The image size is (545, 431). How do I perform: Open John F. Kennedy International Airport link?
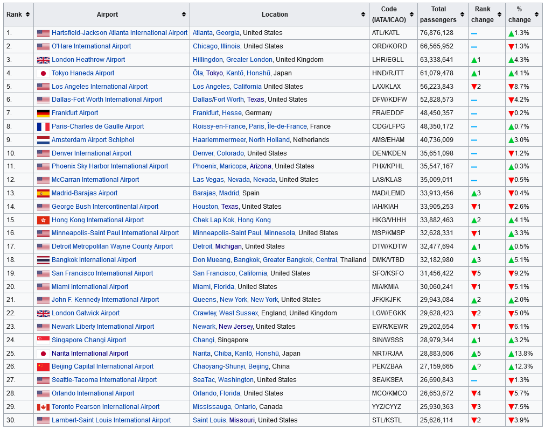pyautogui.click(x=106, y=299)
